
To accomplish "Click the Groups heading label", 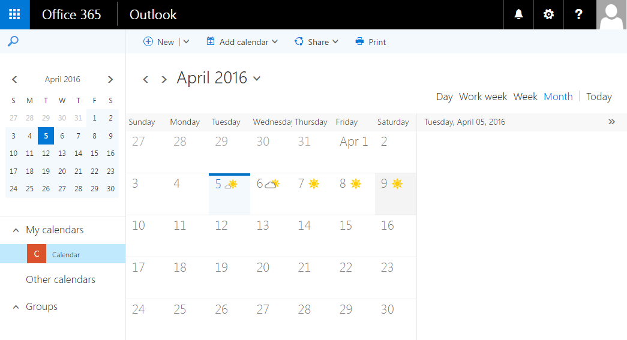I will [41, 307].
